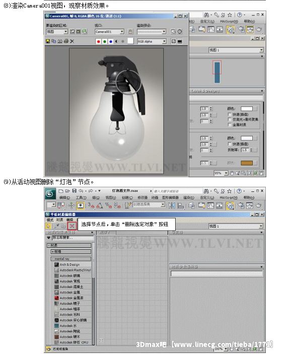Screen dimensions: 293x354
Task: Click the Save File floppy icon in title bar
Action: click(75, 191)
